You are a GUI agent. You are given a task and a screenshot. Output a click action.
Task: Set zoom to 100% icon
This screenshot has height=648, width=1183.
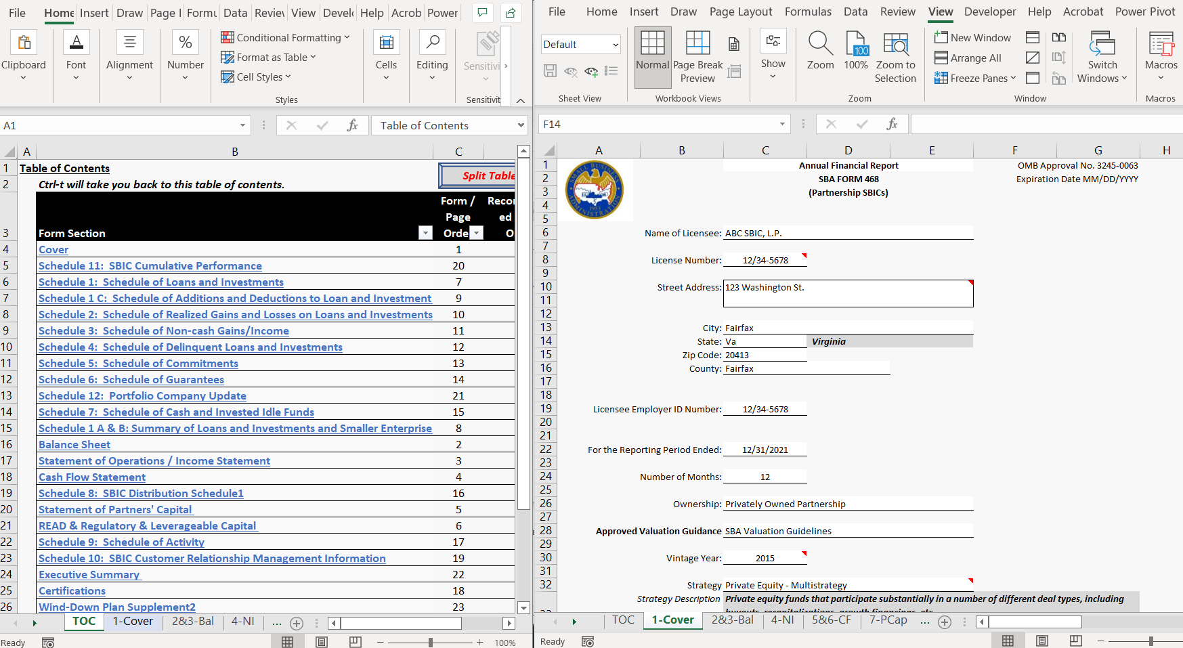click(856, 45)
